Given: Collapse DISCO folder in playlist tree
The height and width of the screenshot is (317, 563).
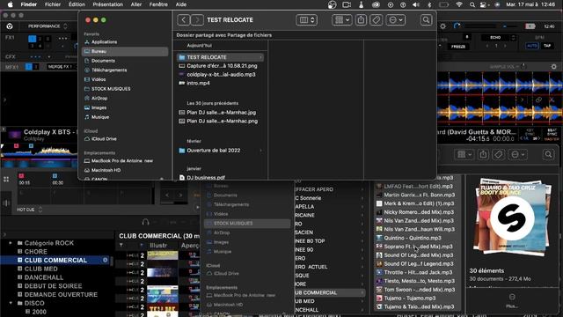Looking at the screenshot, I should 11,303.
